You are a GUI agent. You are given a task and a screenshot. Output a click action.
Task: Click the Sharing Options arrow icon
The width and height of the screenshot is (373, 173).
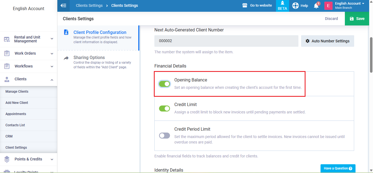click(66, 58)
